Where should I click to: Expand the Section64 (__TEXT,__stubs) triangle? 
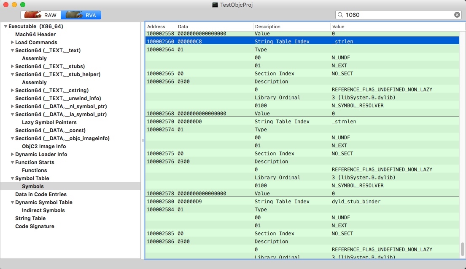pos(12,67)
